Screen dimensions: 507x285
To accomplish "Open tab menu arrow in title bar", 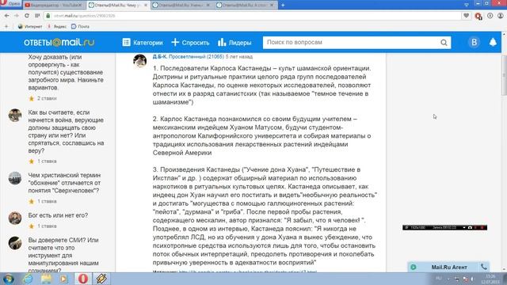I will (x=467, y=5).
